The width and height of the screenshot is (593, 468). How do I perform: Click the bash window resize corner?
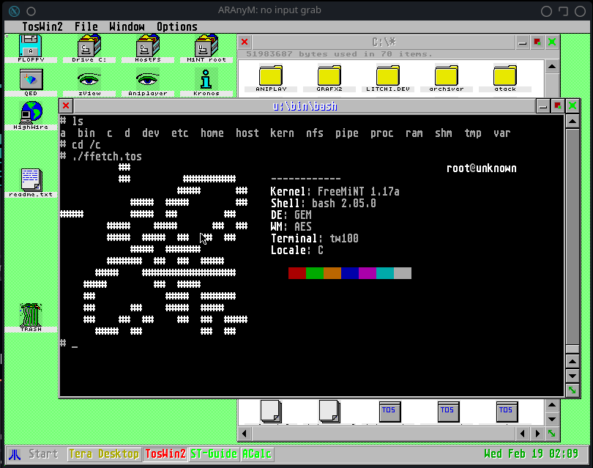point(573,390)
